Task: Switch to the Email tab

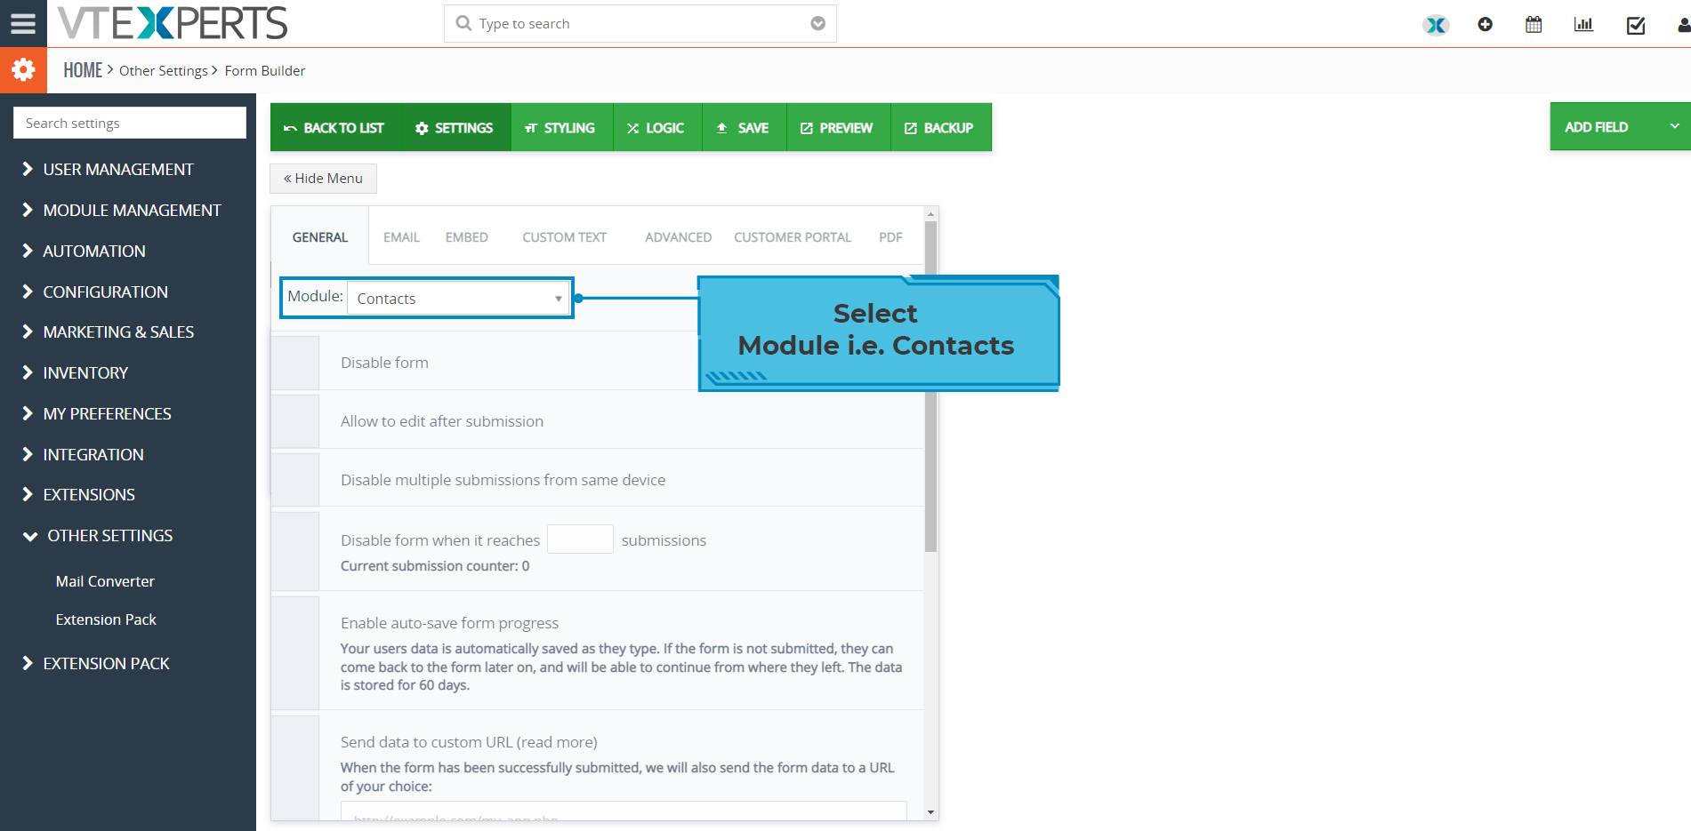Action: point(401,236)
